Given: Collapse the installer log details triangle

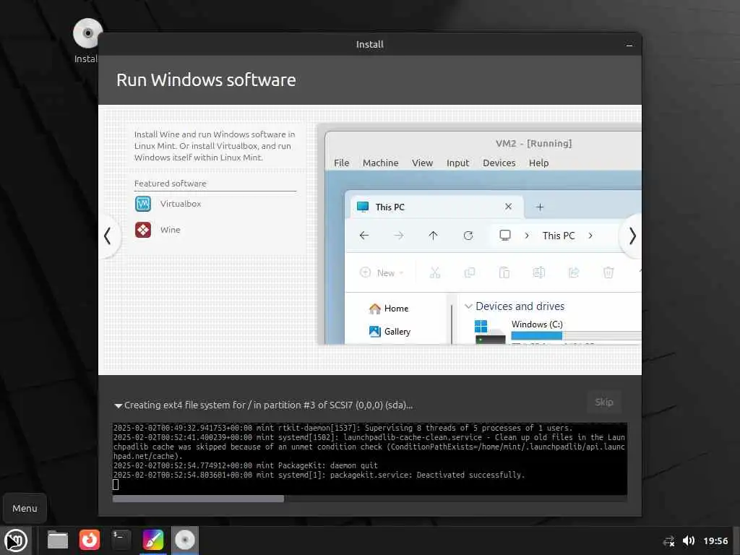Looking at the screenshot, I should [x=118, y=405].
